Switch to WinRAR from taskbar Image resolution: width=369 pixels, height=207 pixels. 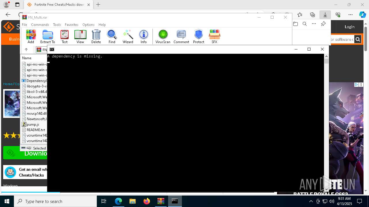click(161, 201)
